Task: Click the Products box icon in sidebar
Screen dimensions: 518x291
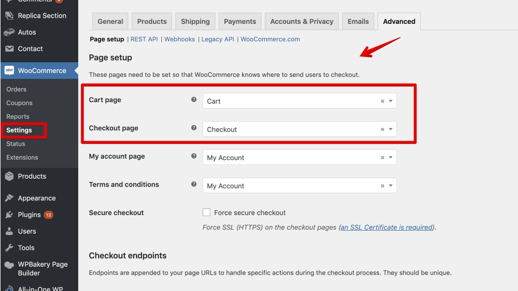Action: click(x=9, y=176)
